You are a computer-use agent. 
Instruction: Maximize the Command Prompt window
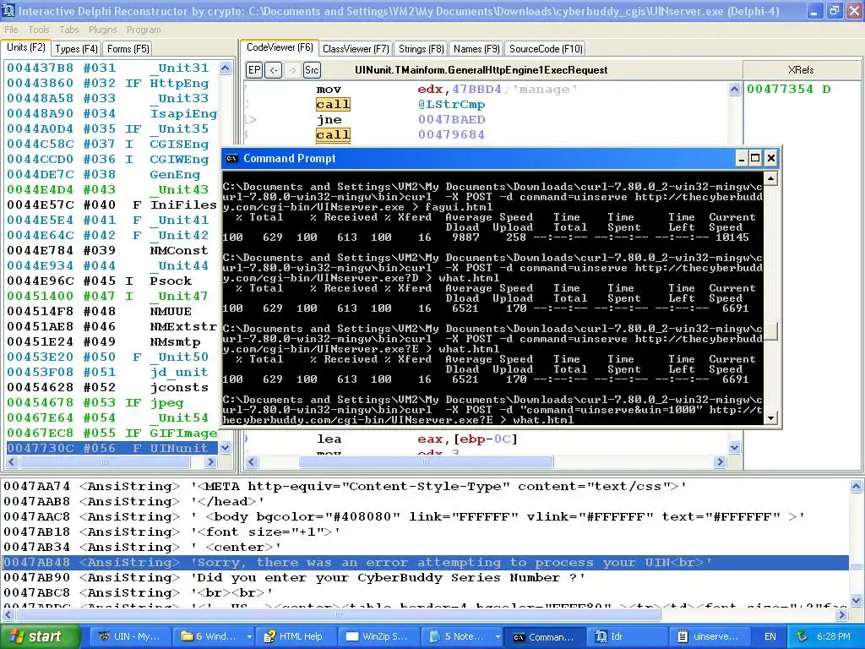tap(755, 158)
